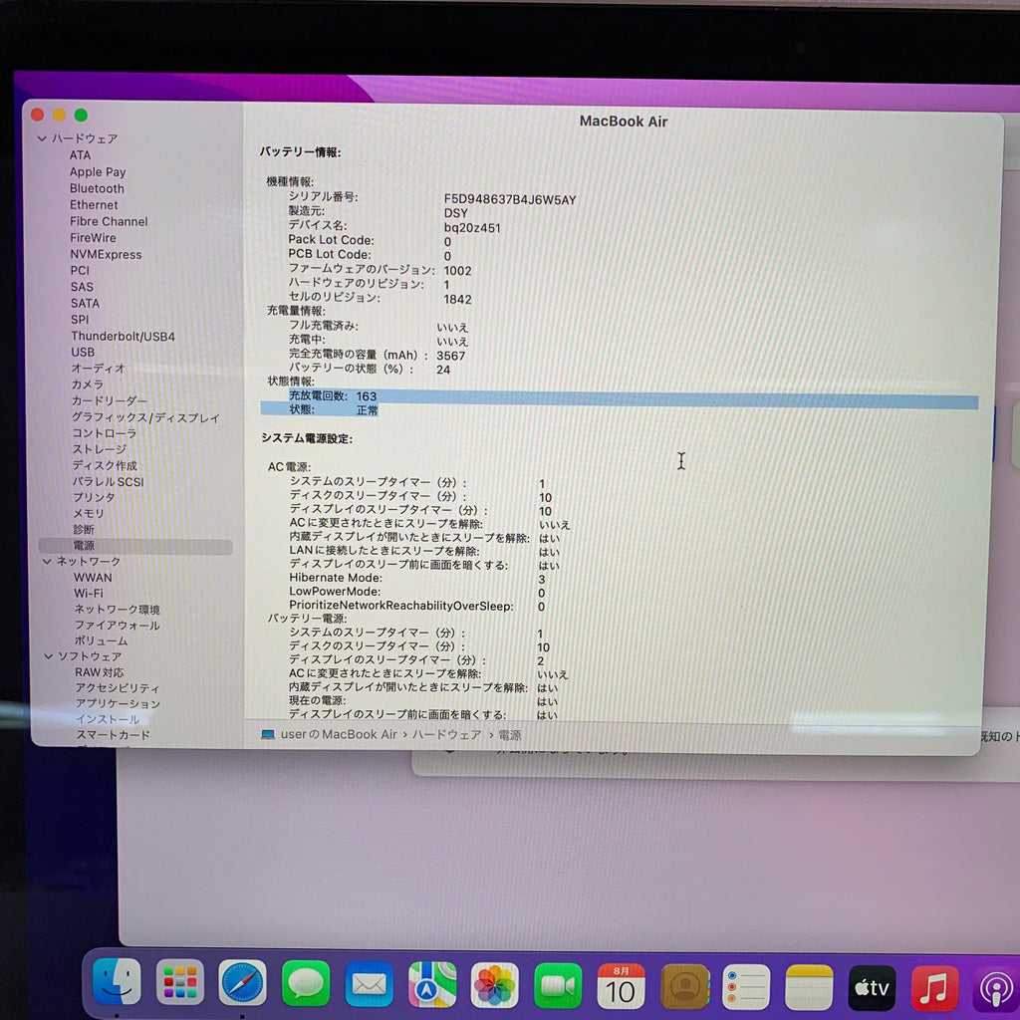This screenshot has height=1020, width=1020.
Task: Collapse the ネットワーク section
Action: tap(47, 561)
